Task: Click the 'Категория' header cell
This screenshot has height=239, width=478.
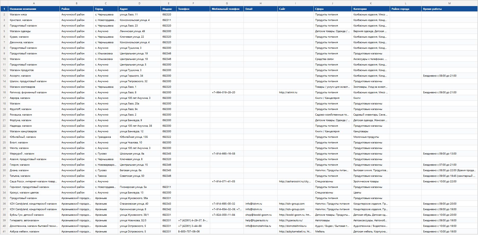Action: point(371,9)
